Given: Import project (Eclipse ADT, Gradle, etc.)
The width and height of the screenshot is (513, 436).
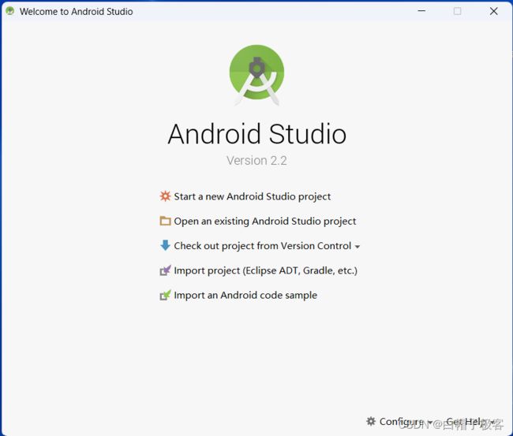Looking at the screenshot, I should 266,270.
